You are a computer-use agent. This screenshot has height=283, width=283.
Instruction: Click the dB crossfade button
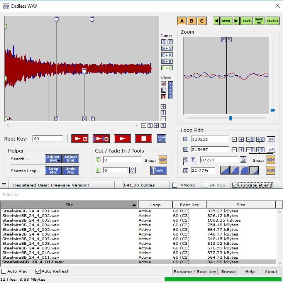pyautogui.click(x=271, y=170)
